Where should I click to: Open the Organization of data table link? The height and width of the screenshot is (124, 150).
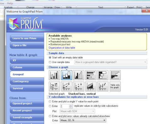pos(62,48)
